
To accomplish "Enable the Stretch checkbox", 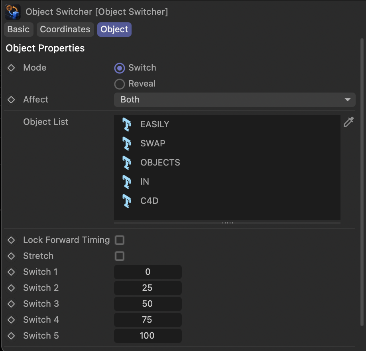I will pyautogui.click(x=120, y=256).
